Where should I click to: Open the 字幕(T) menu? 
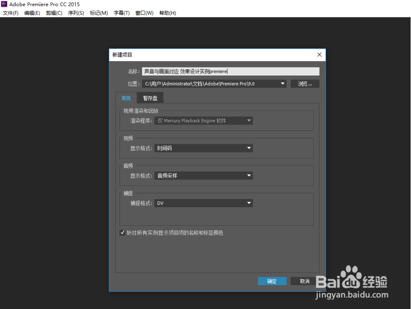coord(122,13)
